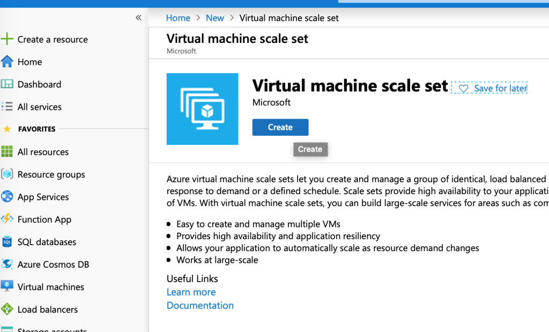Click bullet 'Provides high availability and application resiliency'

278,236
